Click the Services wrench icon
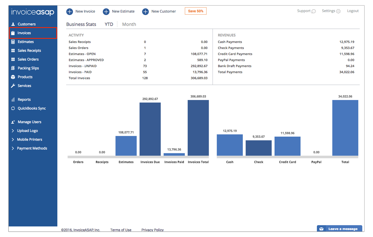Screen dimensions: 373x237 click(x=13, y=86)
